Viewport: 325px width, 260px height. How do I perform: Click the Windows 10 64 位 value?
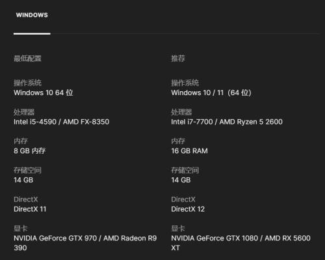[x=44, y=93]
